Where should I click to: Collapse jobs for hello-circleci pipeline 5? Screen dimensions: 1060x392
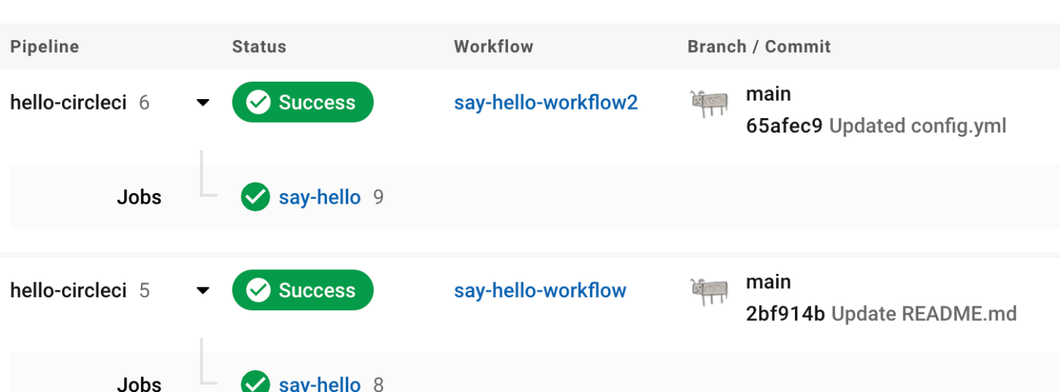tap(202, 291)
